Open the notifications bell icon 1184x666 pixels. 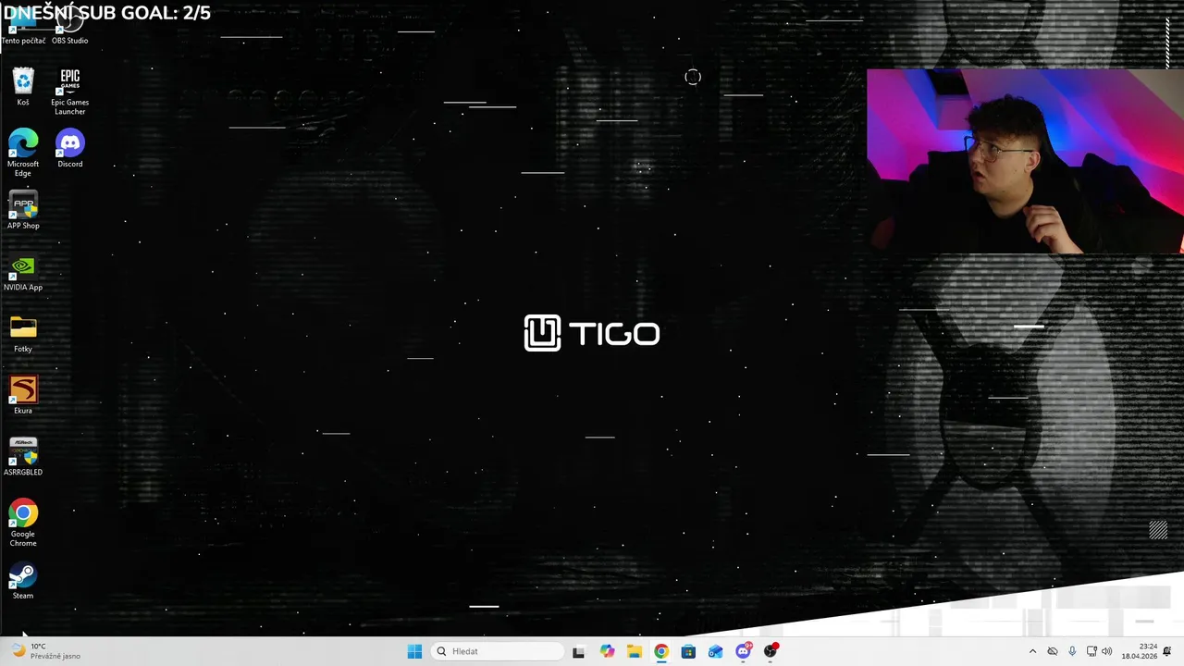[x=1167, y=651]
